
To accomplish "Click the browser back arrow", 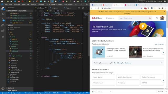I will pyautogui.click(x=92, y=8).
